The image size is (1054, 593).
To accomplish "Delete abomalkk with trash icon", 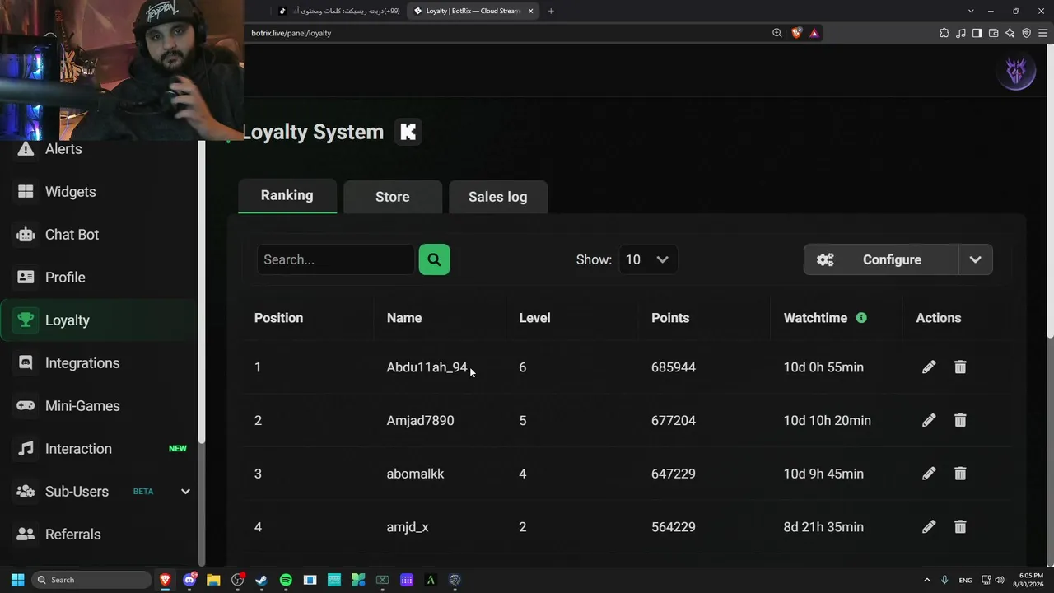I will pyautogui.click(x=960, y=474).
